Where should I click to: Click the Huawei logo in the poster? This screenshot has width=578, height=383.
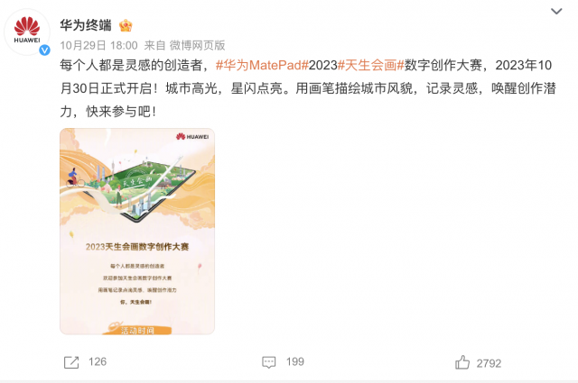[192, 136]
